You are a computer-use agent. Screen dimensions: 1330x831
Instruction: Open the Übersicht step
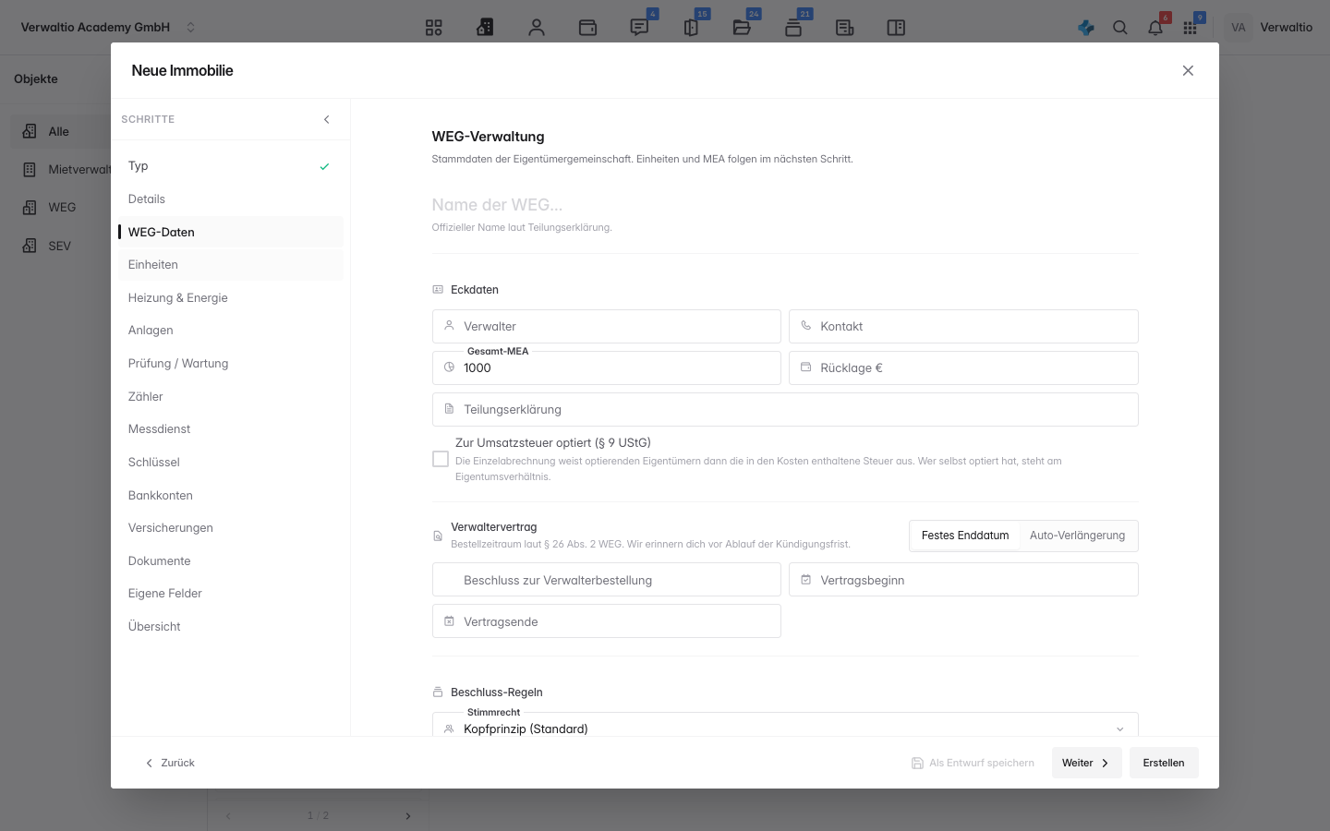click(231, 626)
